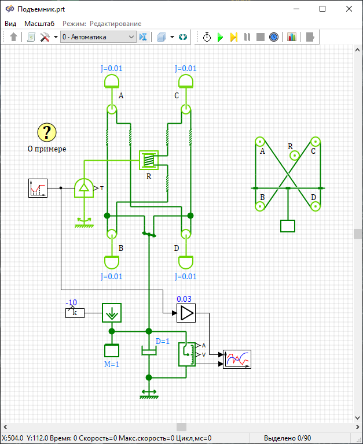Click the green link arrows toolbar icon
Screen dimensions: 363x444
183,37
